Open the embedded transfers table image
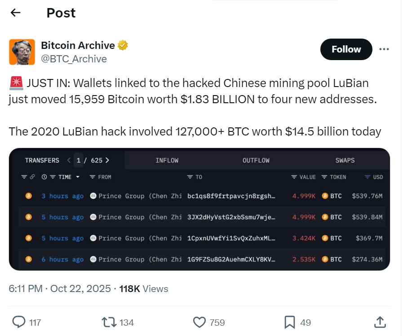This screenshot has height=336, width=403. point(199,224)
